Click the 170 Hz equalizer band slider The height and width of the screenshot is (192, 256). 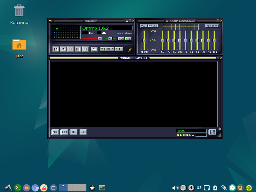(x=168, y=40)
